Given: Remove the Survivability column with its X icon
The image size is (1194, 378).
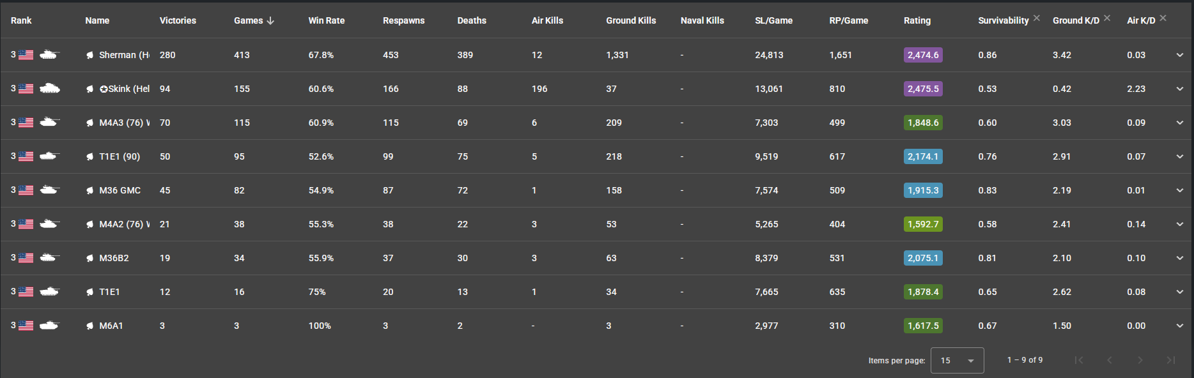Looking at the screenshot, I should click(1037, 18).
